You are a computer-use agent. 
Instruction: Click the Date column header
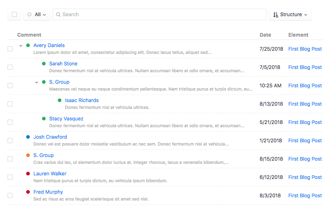click(x=265, y=35)
